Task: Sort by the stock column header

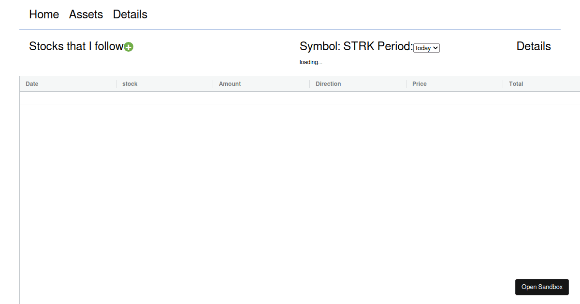Action: (x=130, y=84)
